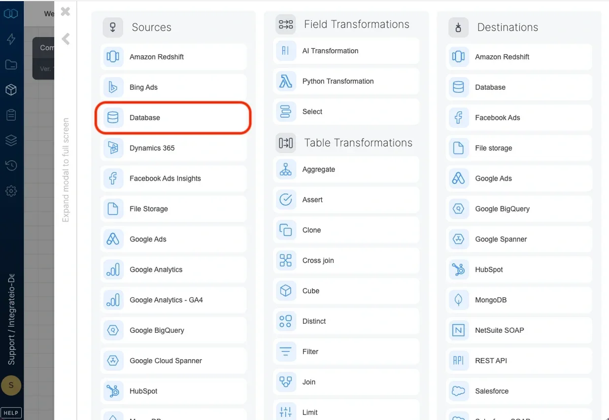Viewport: 609px width, 420px height.
Task: Select the MongoDB destination icon
Action: 458,300
